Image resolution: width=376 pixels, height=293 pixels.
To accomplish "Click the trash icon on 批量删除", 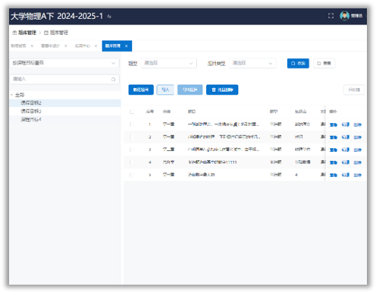I will 214,90.
